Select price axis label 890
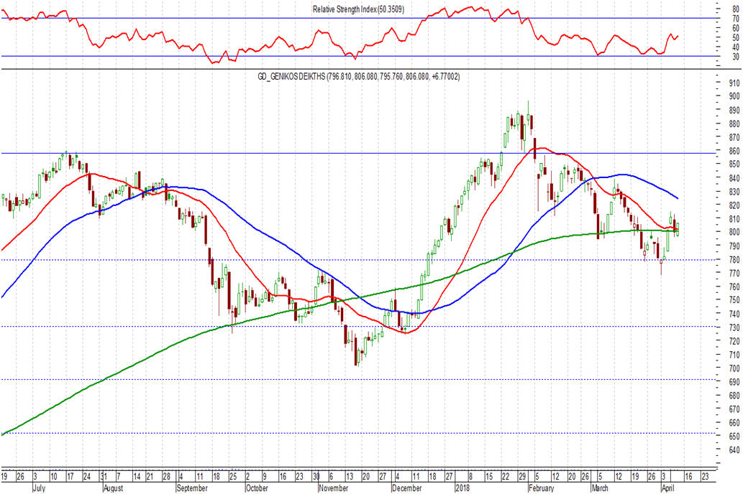Image resolution: width=743 pixels, height=494 pixels. (x=734, y=111)
